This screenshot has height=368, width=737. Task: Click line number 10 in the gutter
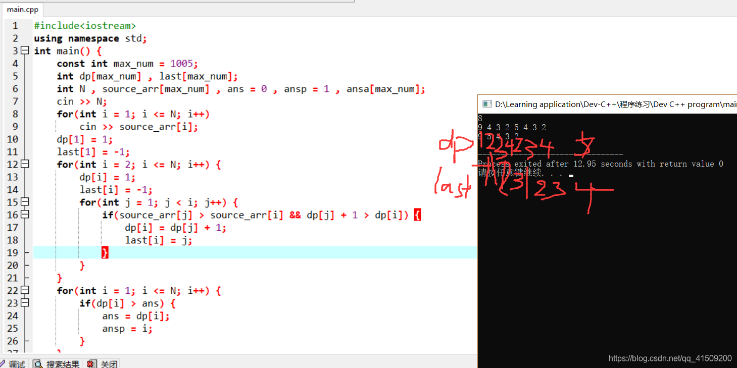tap(13, 139)
